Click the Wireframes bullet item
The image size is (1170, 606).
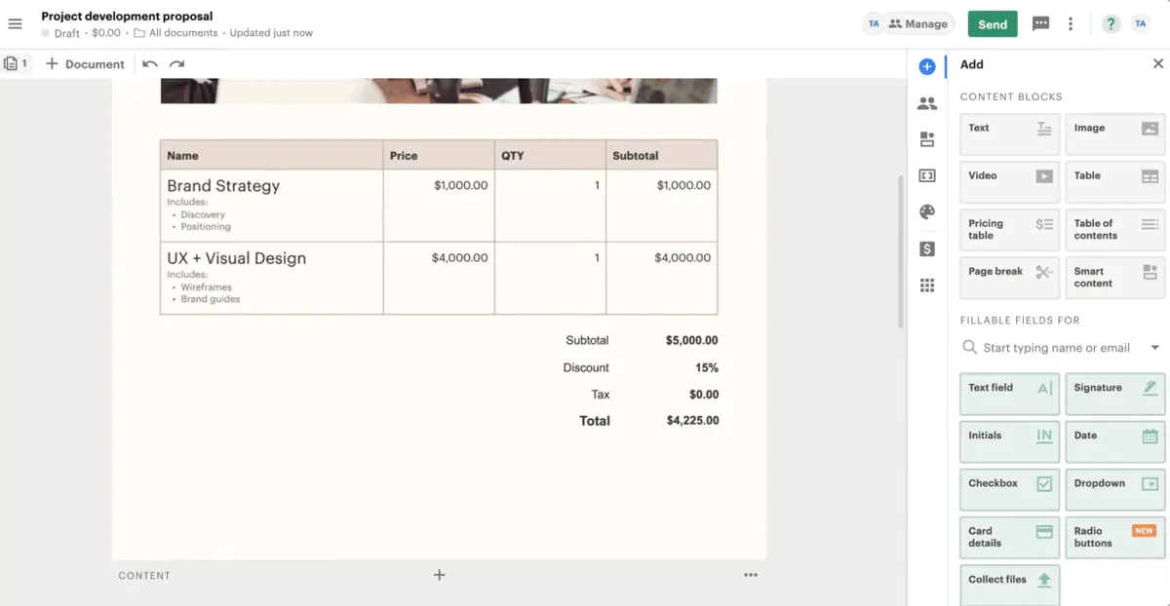[206, 287]
